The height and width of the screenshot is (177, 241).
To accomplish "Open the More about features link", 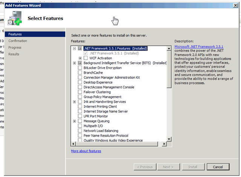I will point(86,151).
